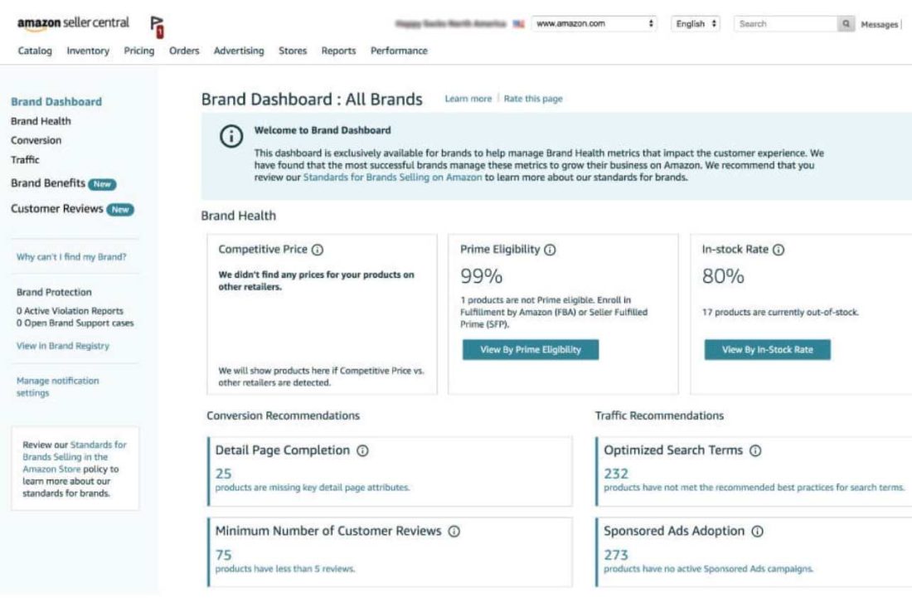This screenshot has width=912, height=598.
Task: Open the www.amazon.com marketplace dropdown
Action: click(594, 24)
